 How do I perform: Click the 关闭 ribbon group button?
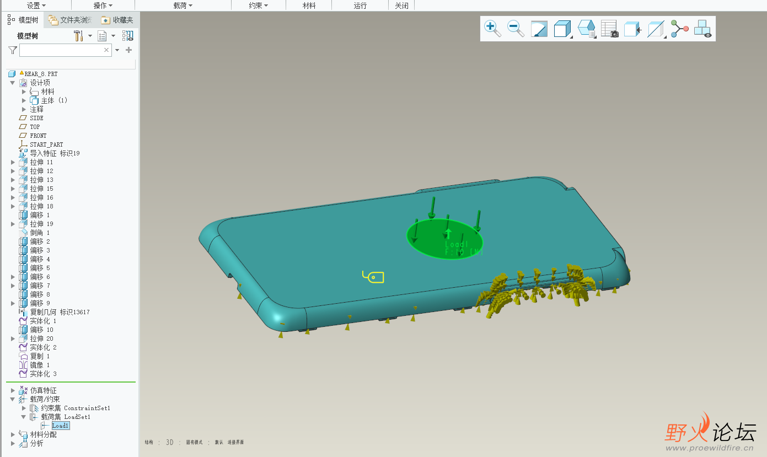click(401, 6)
